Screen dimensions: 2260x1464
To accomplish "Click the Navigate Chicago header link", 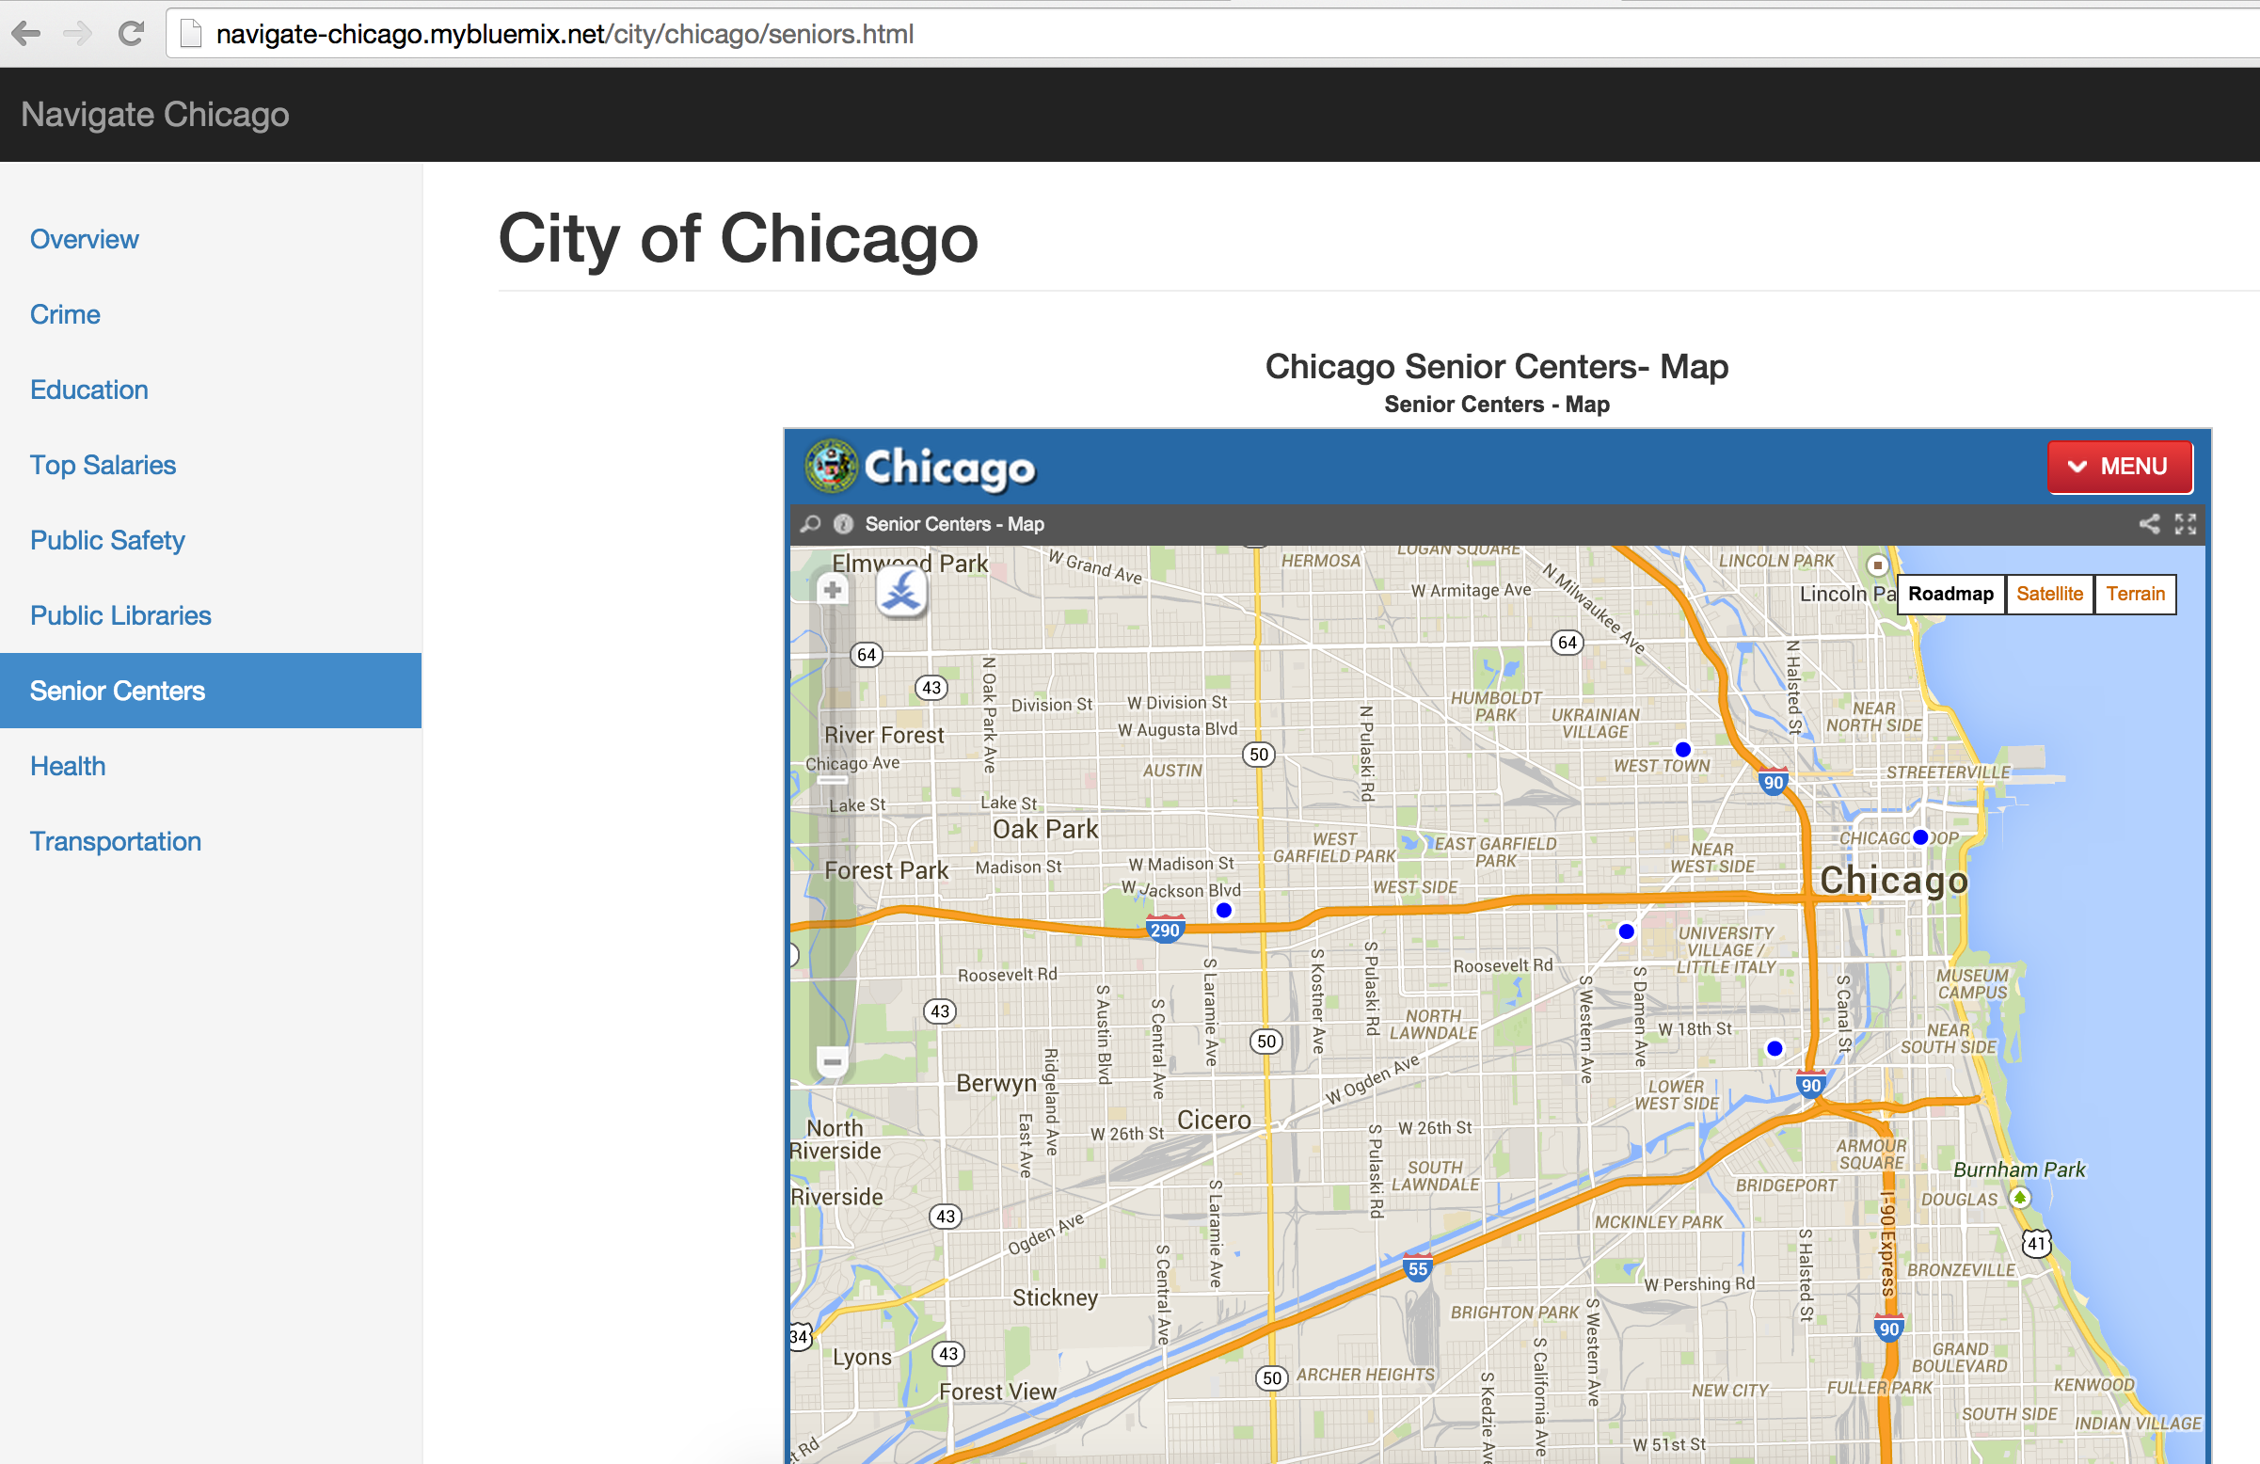I will point(155,115).
